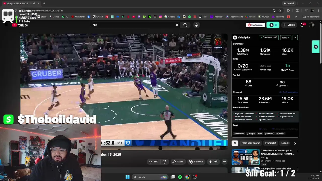
Task: Click the TubeBuddy floating side tab
Action: [316, 47]
